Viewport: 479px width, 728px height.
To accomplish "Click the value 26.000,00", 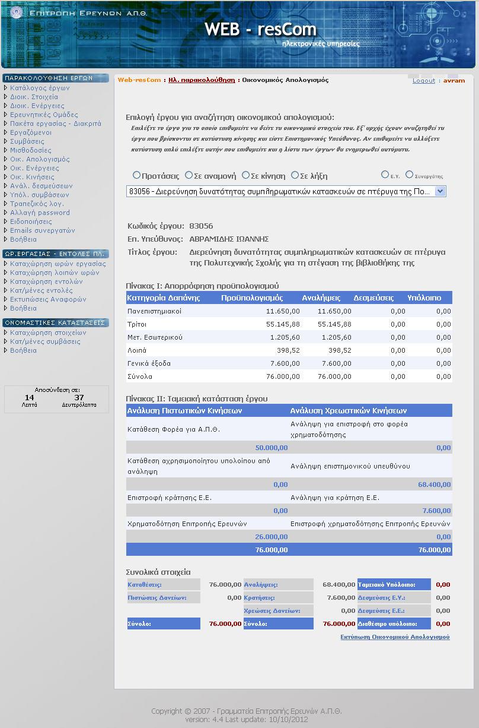I will coord(272,537).
